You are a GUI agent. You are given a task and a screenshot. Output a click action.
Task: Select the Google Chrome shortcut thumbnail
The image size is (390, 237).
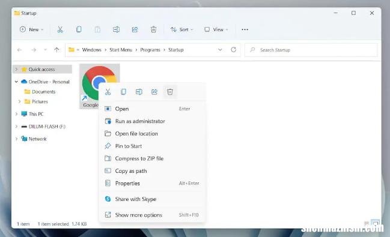coord(100,86)
